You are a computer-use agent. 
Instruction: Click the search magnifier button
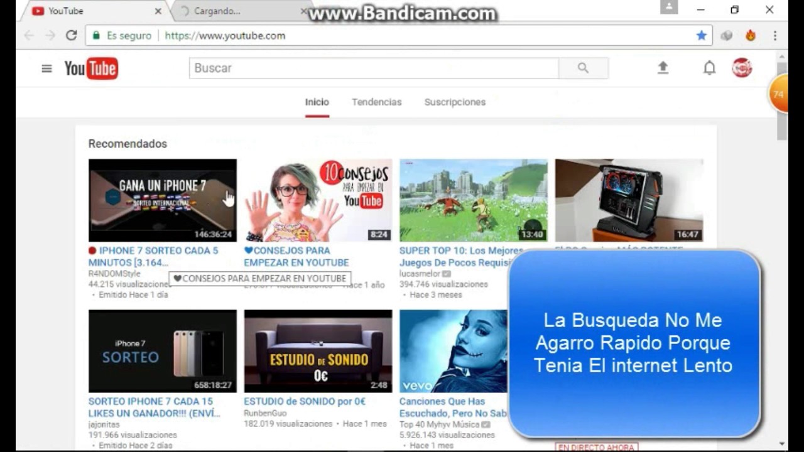click(x=583, y=68)
